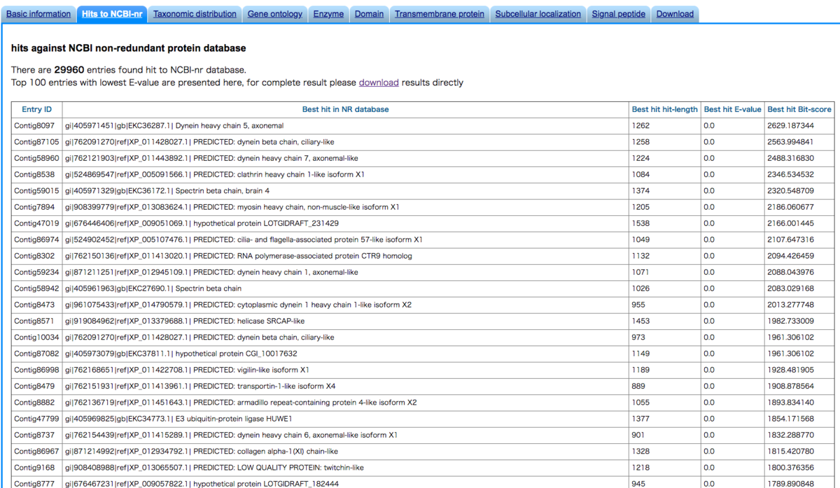View the Signal peptide tab
Viewport: 840px width, 488px height.
(619, 14)
